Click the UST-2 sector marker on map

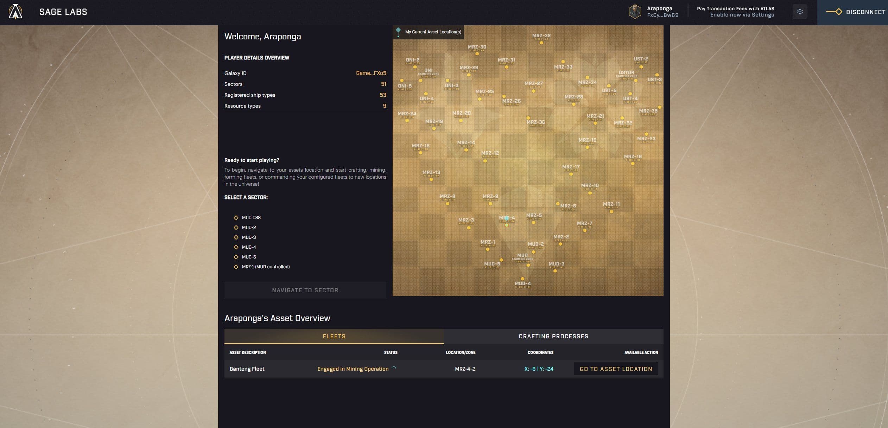click(x=641, y=67)
